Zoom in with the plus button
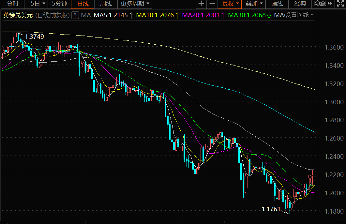Screen dimensions: 346x224 [x=201, y=4]
